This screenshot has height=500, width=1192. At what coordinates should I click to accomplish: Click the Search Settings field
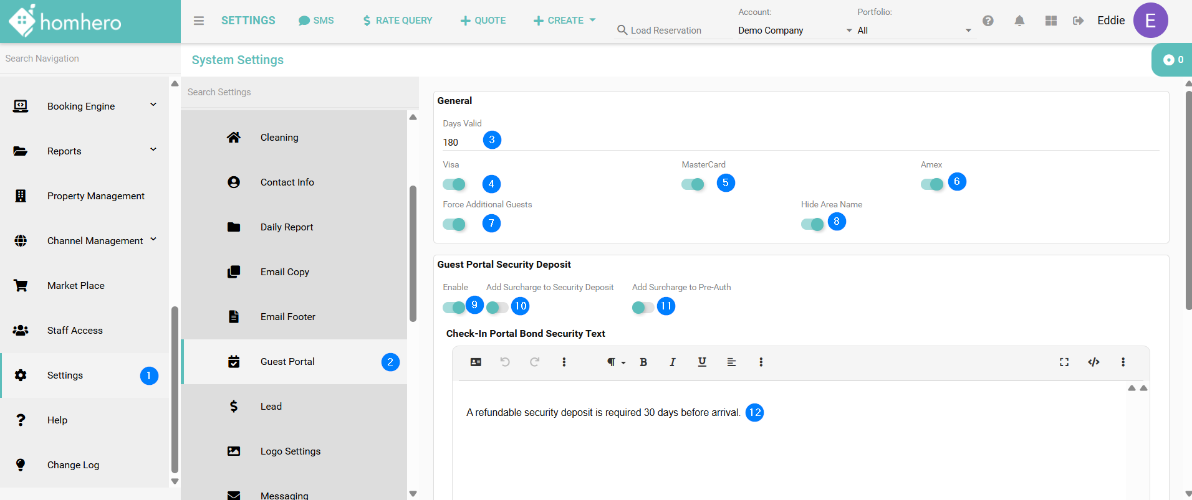point(299,92)
